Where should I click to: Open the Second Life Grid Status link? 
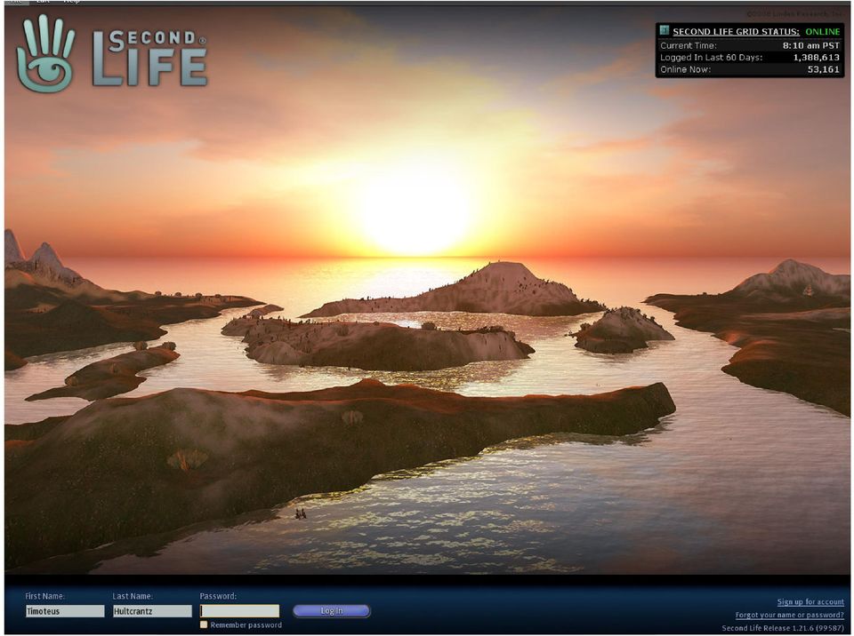pyautogui.click(x=736, y=32)
